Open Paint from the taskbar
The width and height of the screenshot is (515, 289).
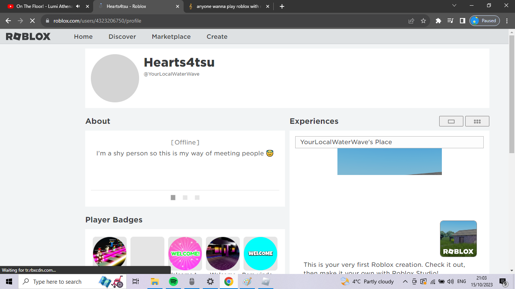pyautogui.click(x=247, y=281)
